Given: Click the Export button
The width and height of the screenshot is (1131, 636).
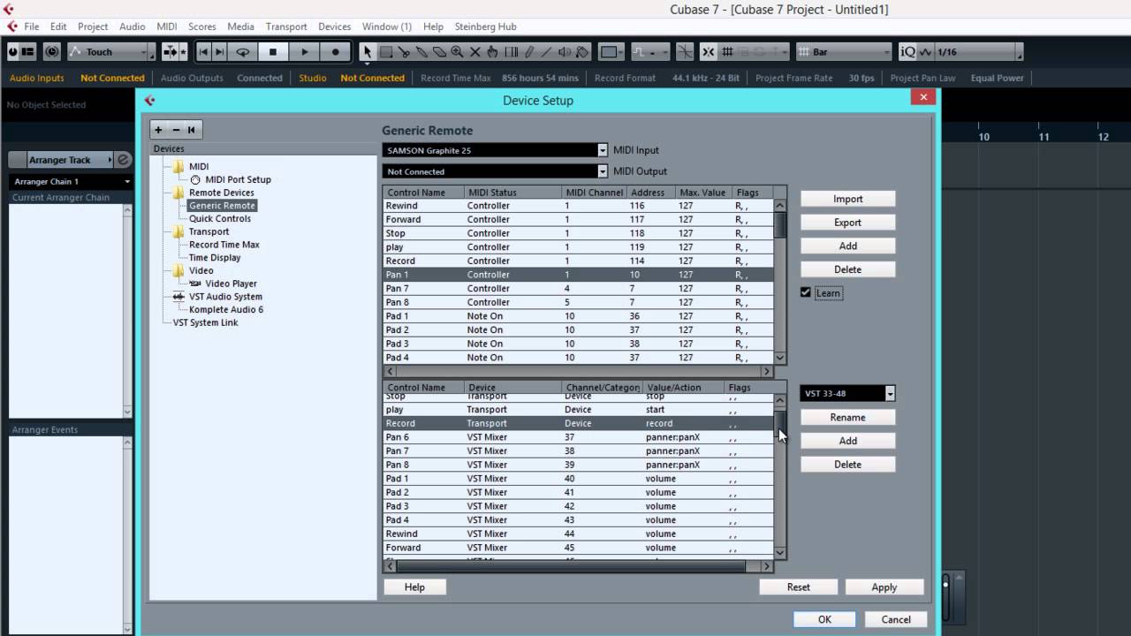Looking at the screenshot, I should click(847, 223).
